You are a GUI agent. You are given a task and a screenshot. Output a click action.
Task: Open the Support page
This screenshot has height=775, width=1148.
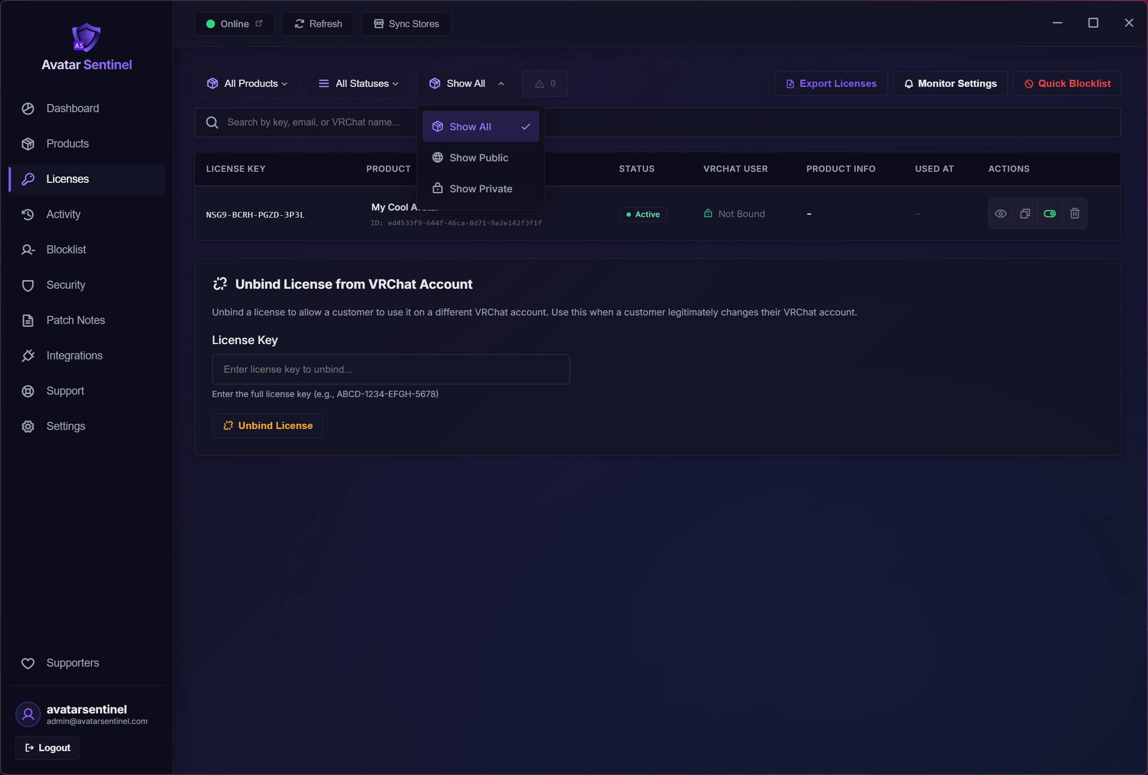(87, 391)
